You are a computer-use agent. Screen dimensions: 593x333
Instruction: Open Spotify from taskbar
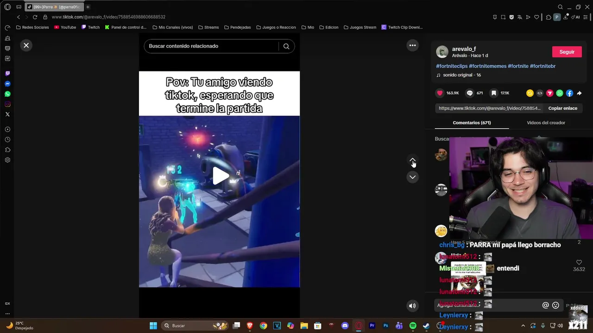[x=413, y=326]
